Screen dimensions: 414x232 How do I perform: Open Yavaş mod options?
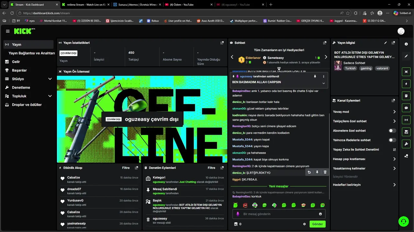(364, 111)
